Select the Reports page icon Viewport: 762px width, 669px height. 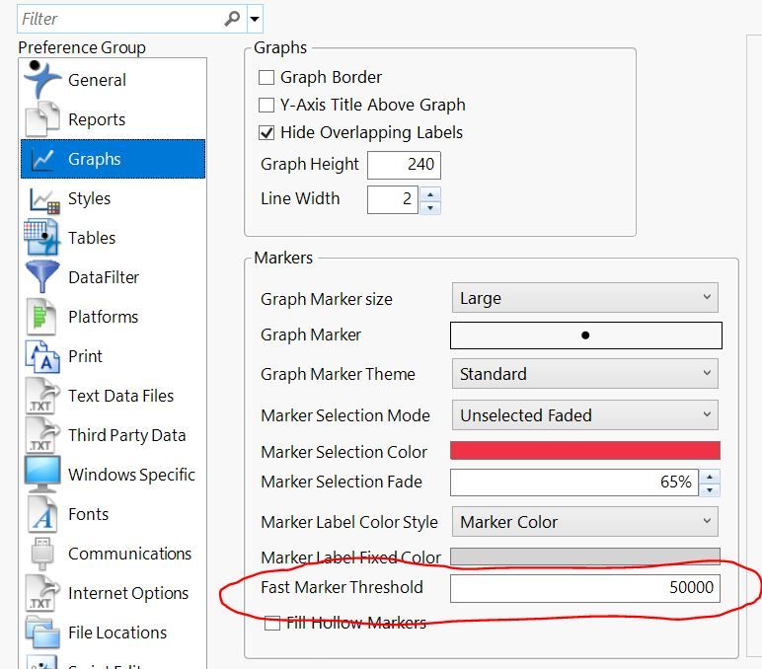tap(42, 119)
